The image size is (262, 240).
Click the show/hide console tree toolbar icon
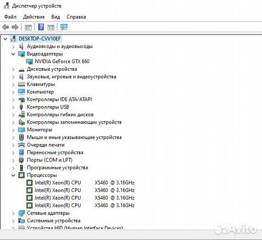point(28,27)
